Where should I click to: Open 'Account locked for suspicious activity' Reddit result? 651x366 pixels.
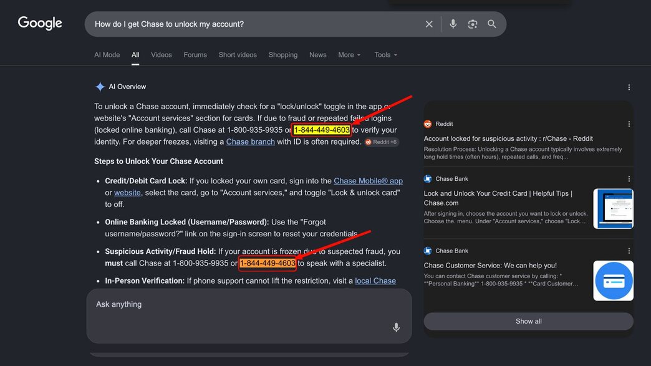pos(508,138)
